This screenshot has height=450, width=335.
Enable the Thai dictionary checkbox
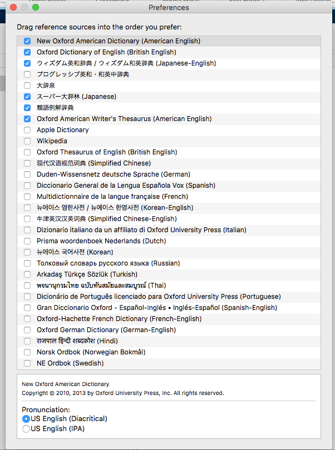(x=27, y=286)
